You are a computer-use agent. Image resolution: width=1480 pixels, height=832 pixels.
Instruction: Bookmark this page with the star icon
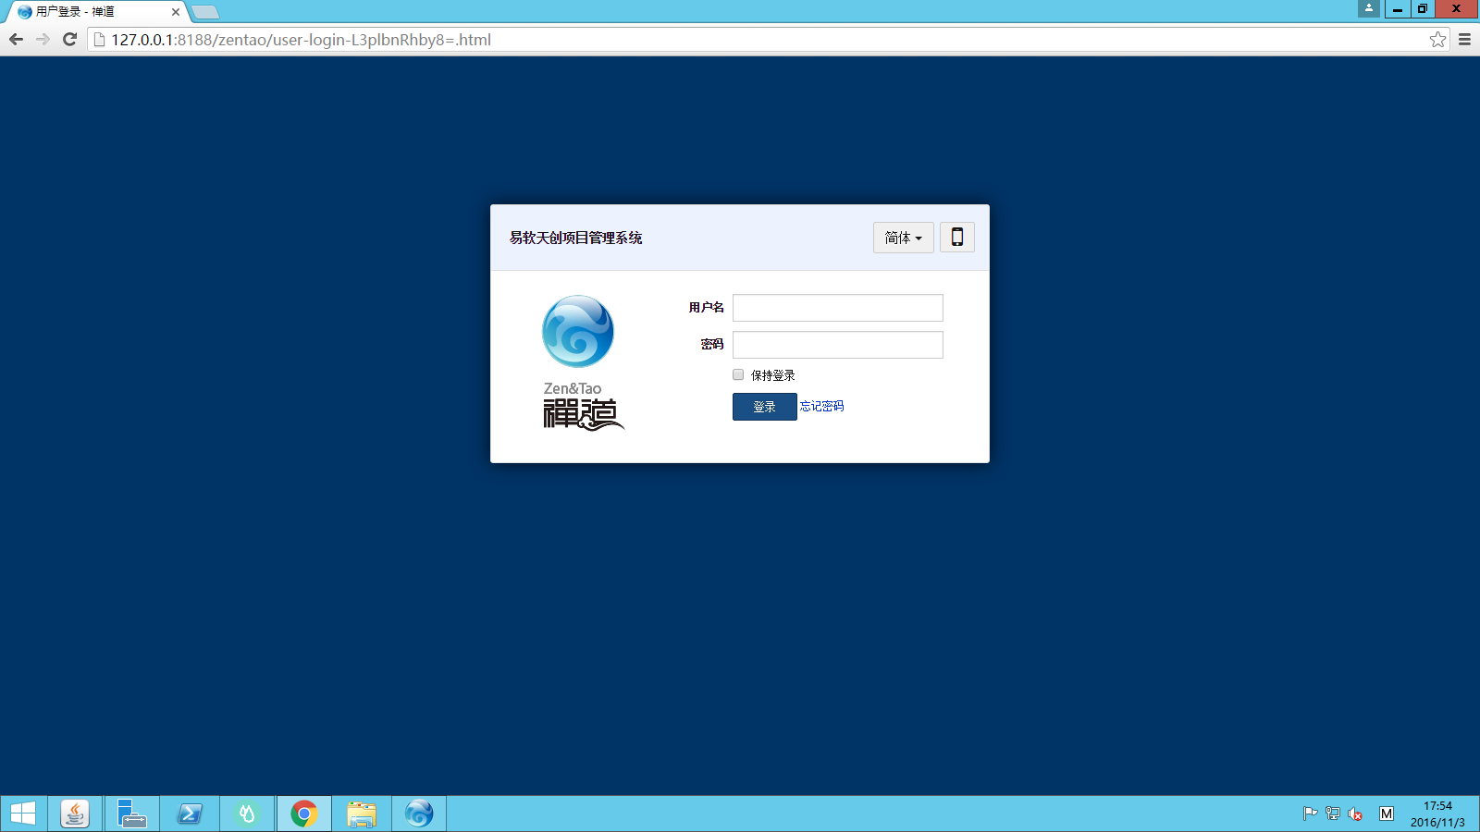[1437, 40]
